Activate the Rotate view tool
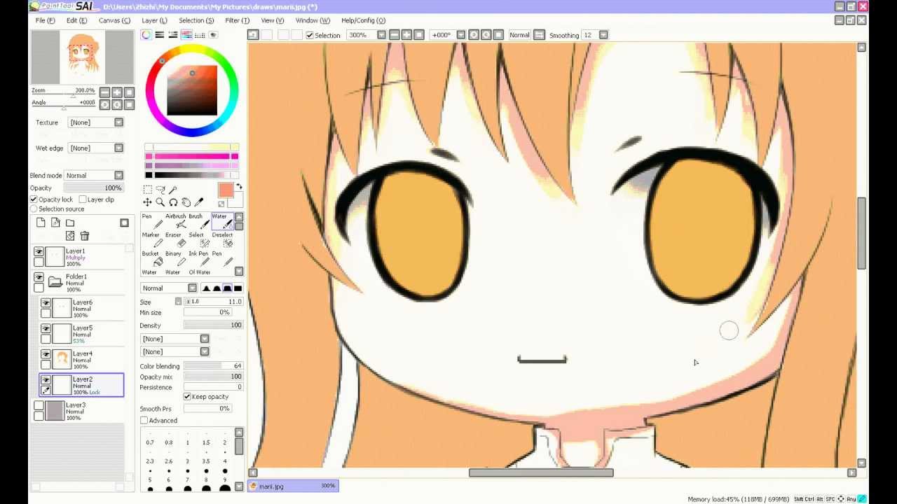Viewport: 897px width, 504px height. pyautogui.click(x=173, y=202)
